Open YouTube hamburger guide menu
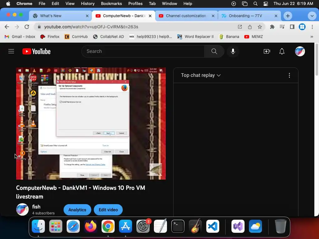The width and height of the screenshot is (319, 239). tap(11, 51)
